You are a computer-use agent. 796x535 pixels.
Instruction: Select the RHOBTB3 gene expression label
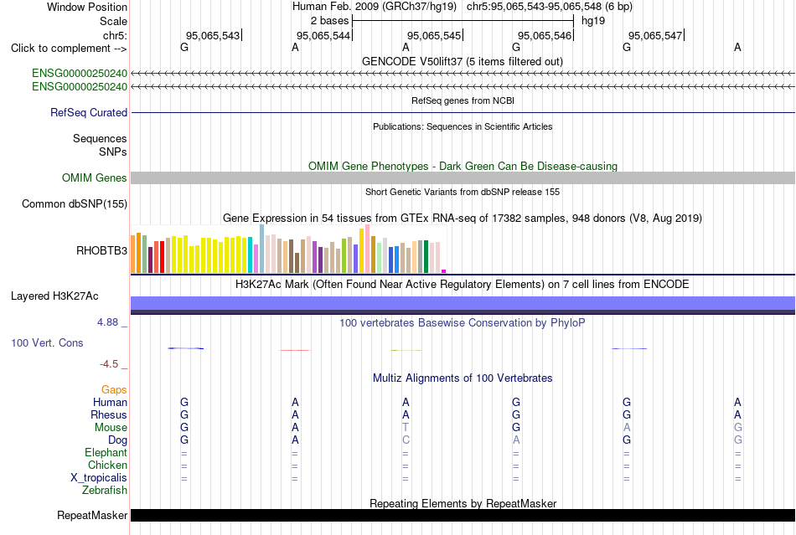[x=101, y=250]
